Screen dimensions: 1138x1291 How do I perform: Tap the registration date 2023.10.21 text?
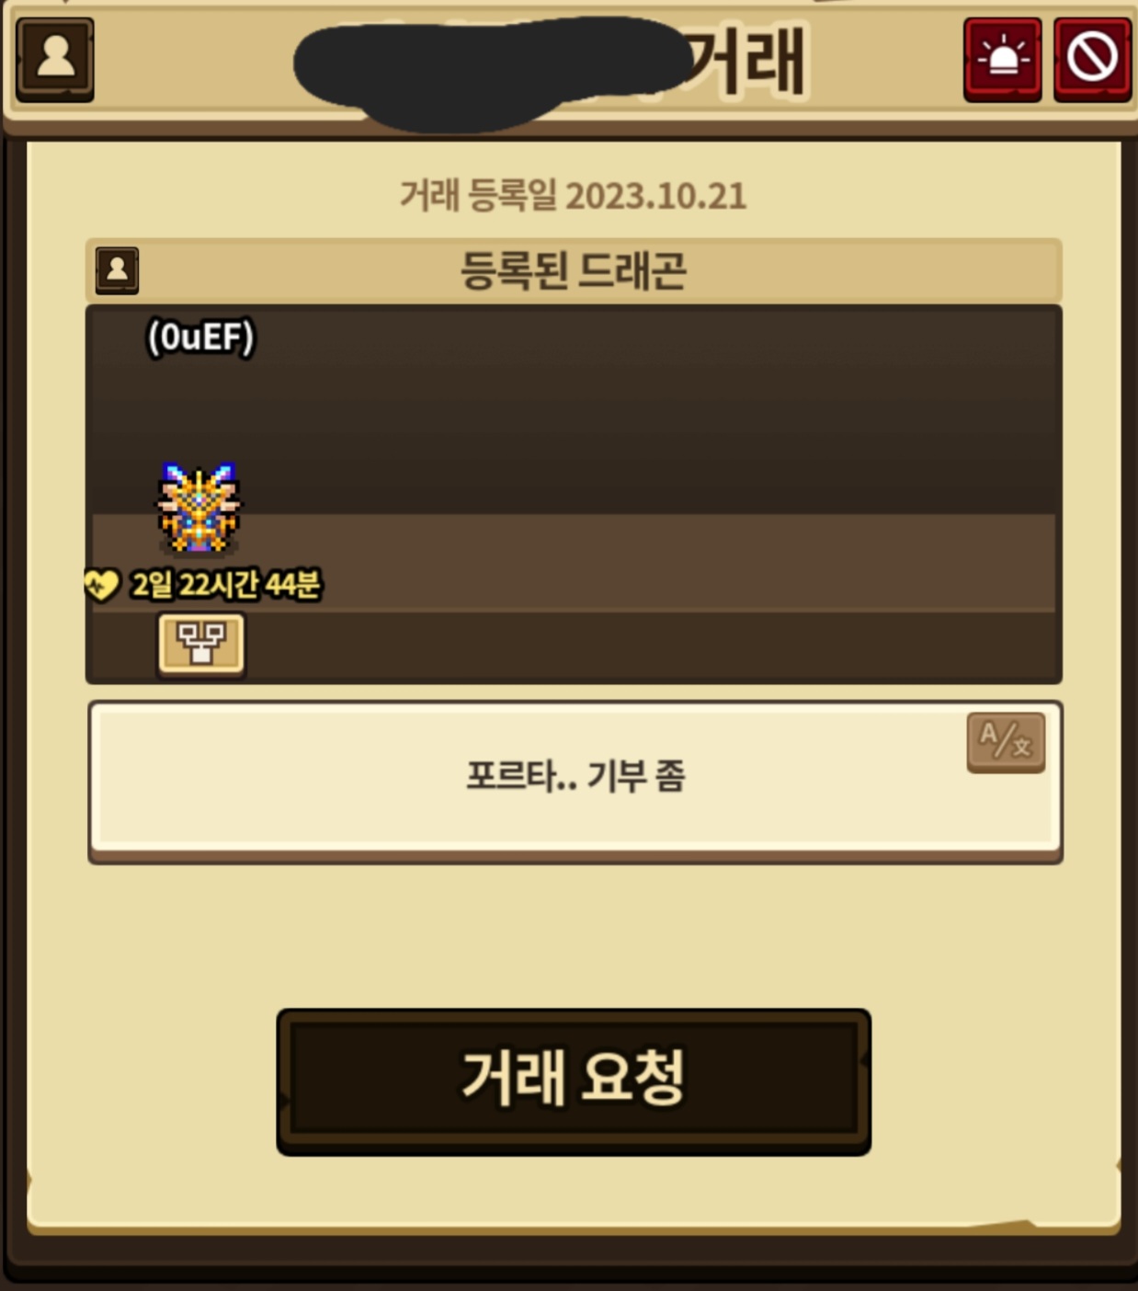click(x=656, y=196)
